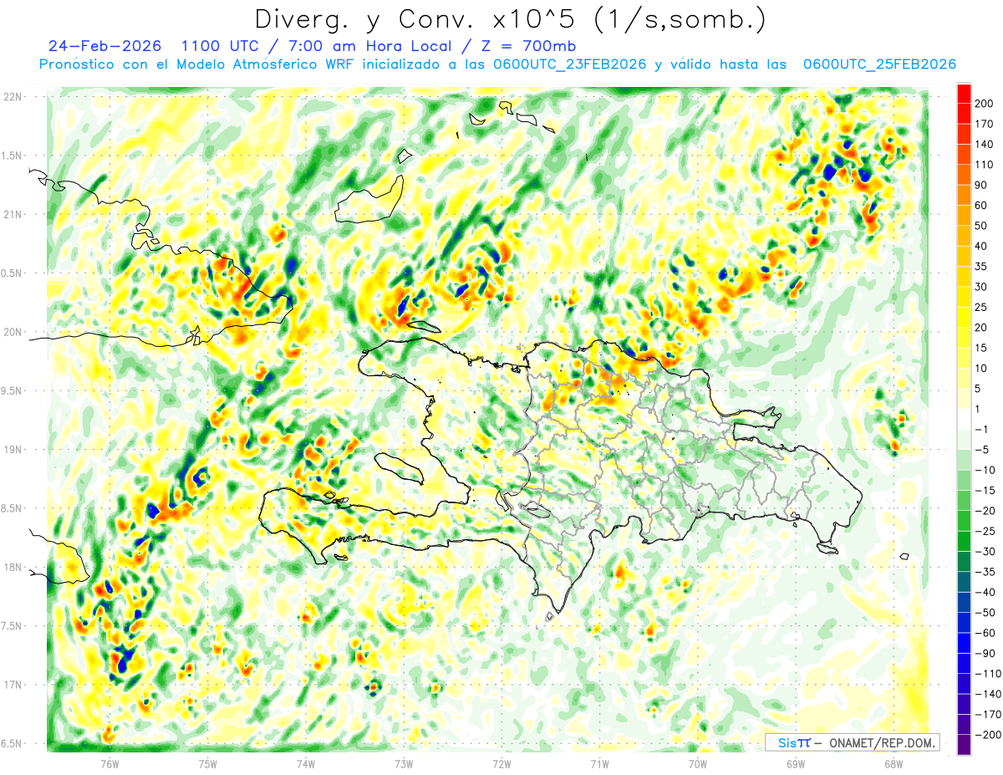Click the '-110' color scale label
Screen dimensions: 1003x775
click(986, 674)
